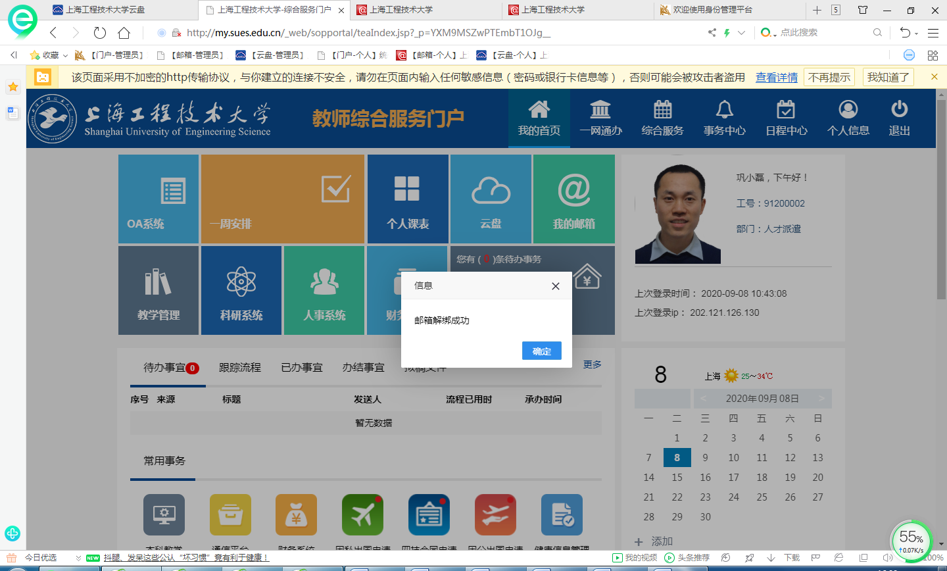Open 我的首页 in portal navigation
The image size is (947, 571).
click(539, 118)
